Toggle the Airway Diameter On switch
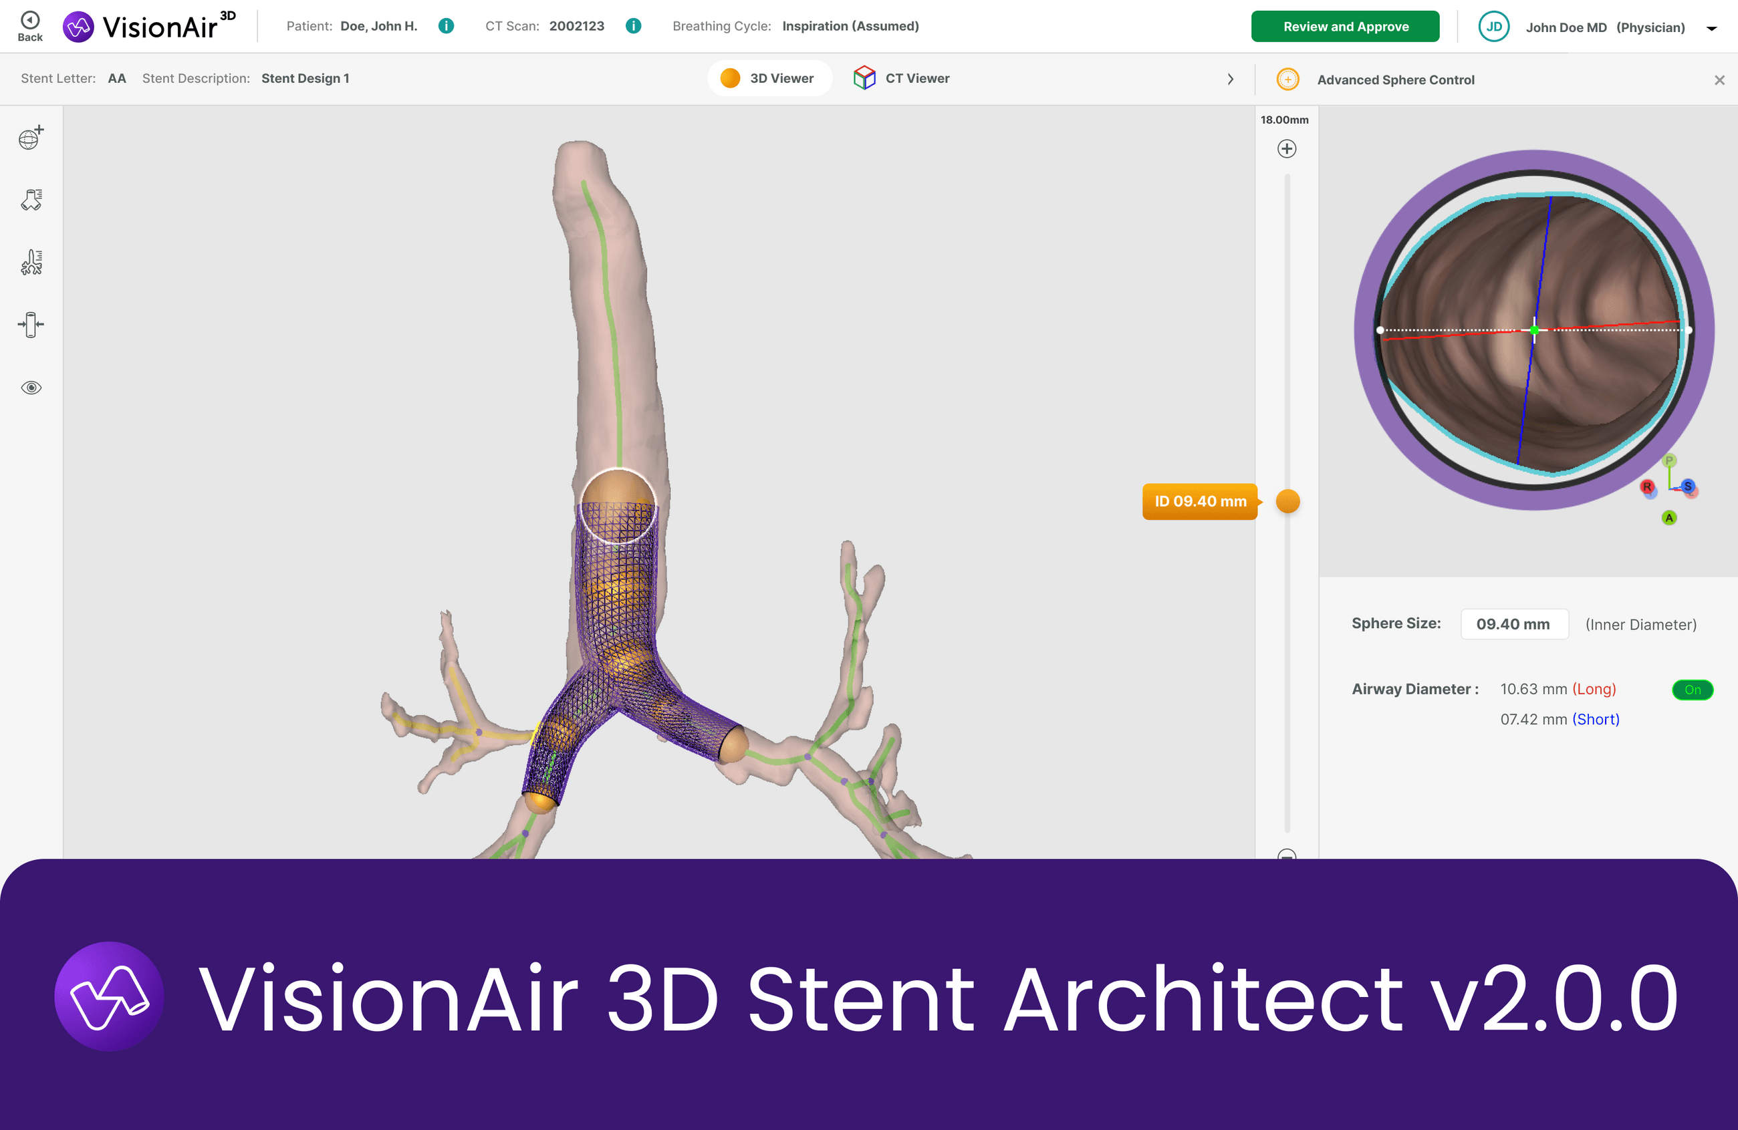The height and width of the screenshot is (1130, 1738). tap(1693, 690)
